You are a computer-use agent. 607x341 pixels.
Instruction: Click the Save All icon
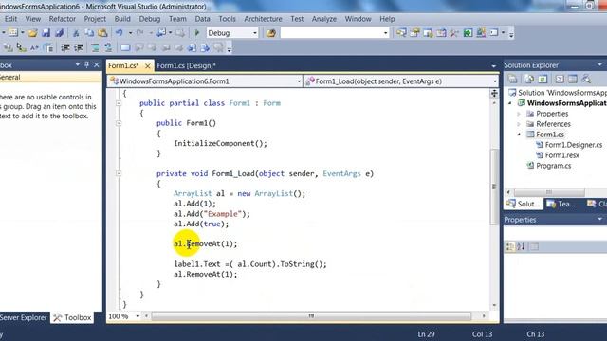click(x=59, y=33)
